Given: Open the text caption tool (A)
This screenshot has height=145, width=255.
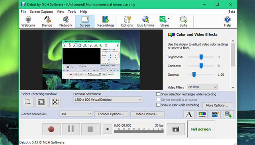Looking at the screenshot, I should 189,114.
